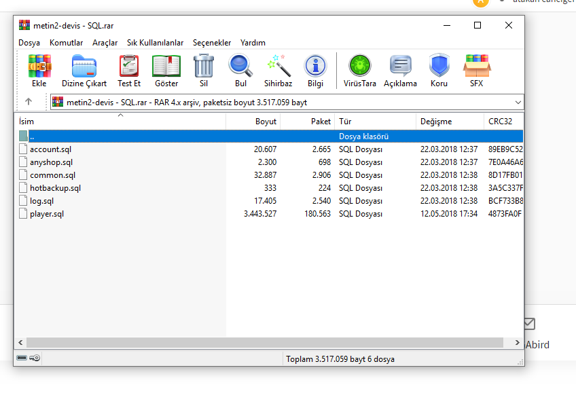
Task: Click the VirüsTara virus scan icon
Action: pos(359,66)
